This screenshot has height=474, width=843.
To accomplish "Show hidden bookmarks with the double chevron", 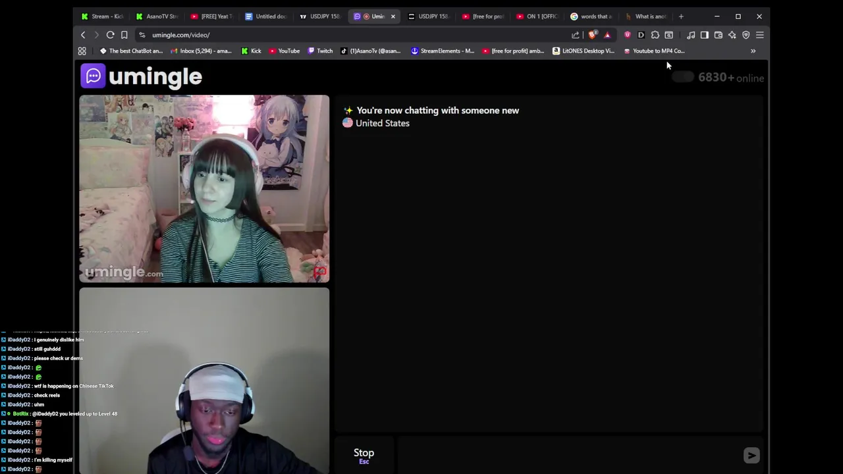I will click(753, 51).
